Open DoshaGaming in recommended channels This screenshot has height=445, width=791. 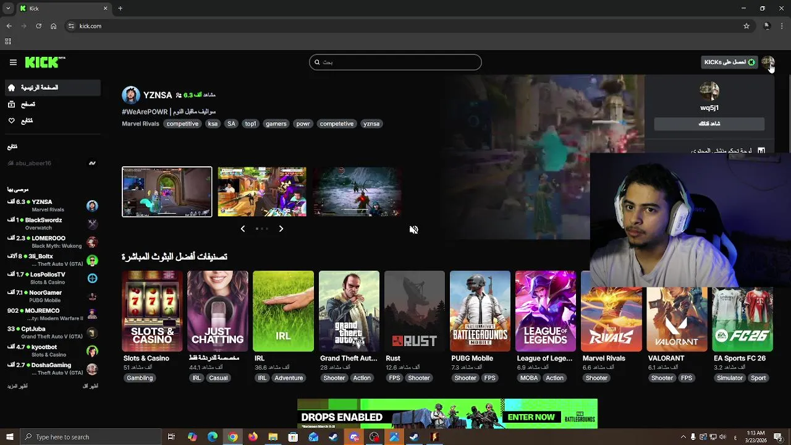tap(53, 368)
